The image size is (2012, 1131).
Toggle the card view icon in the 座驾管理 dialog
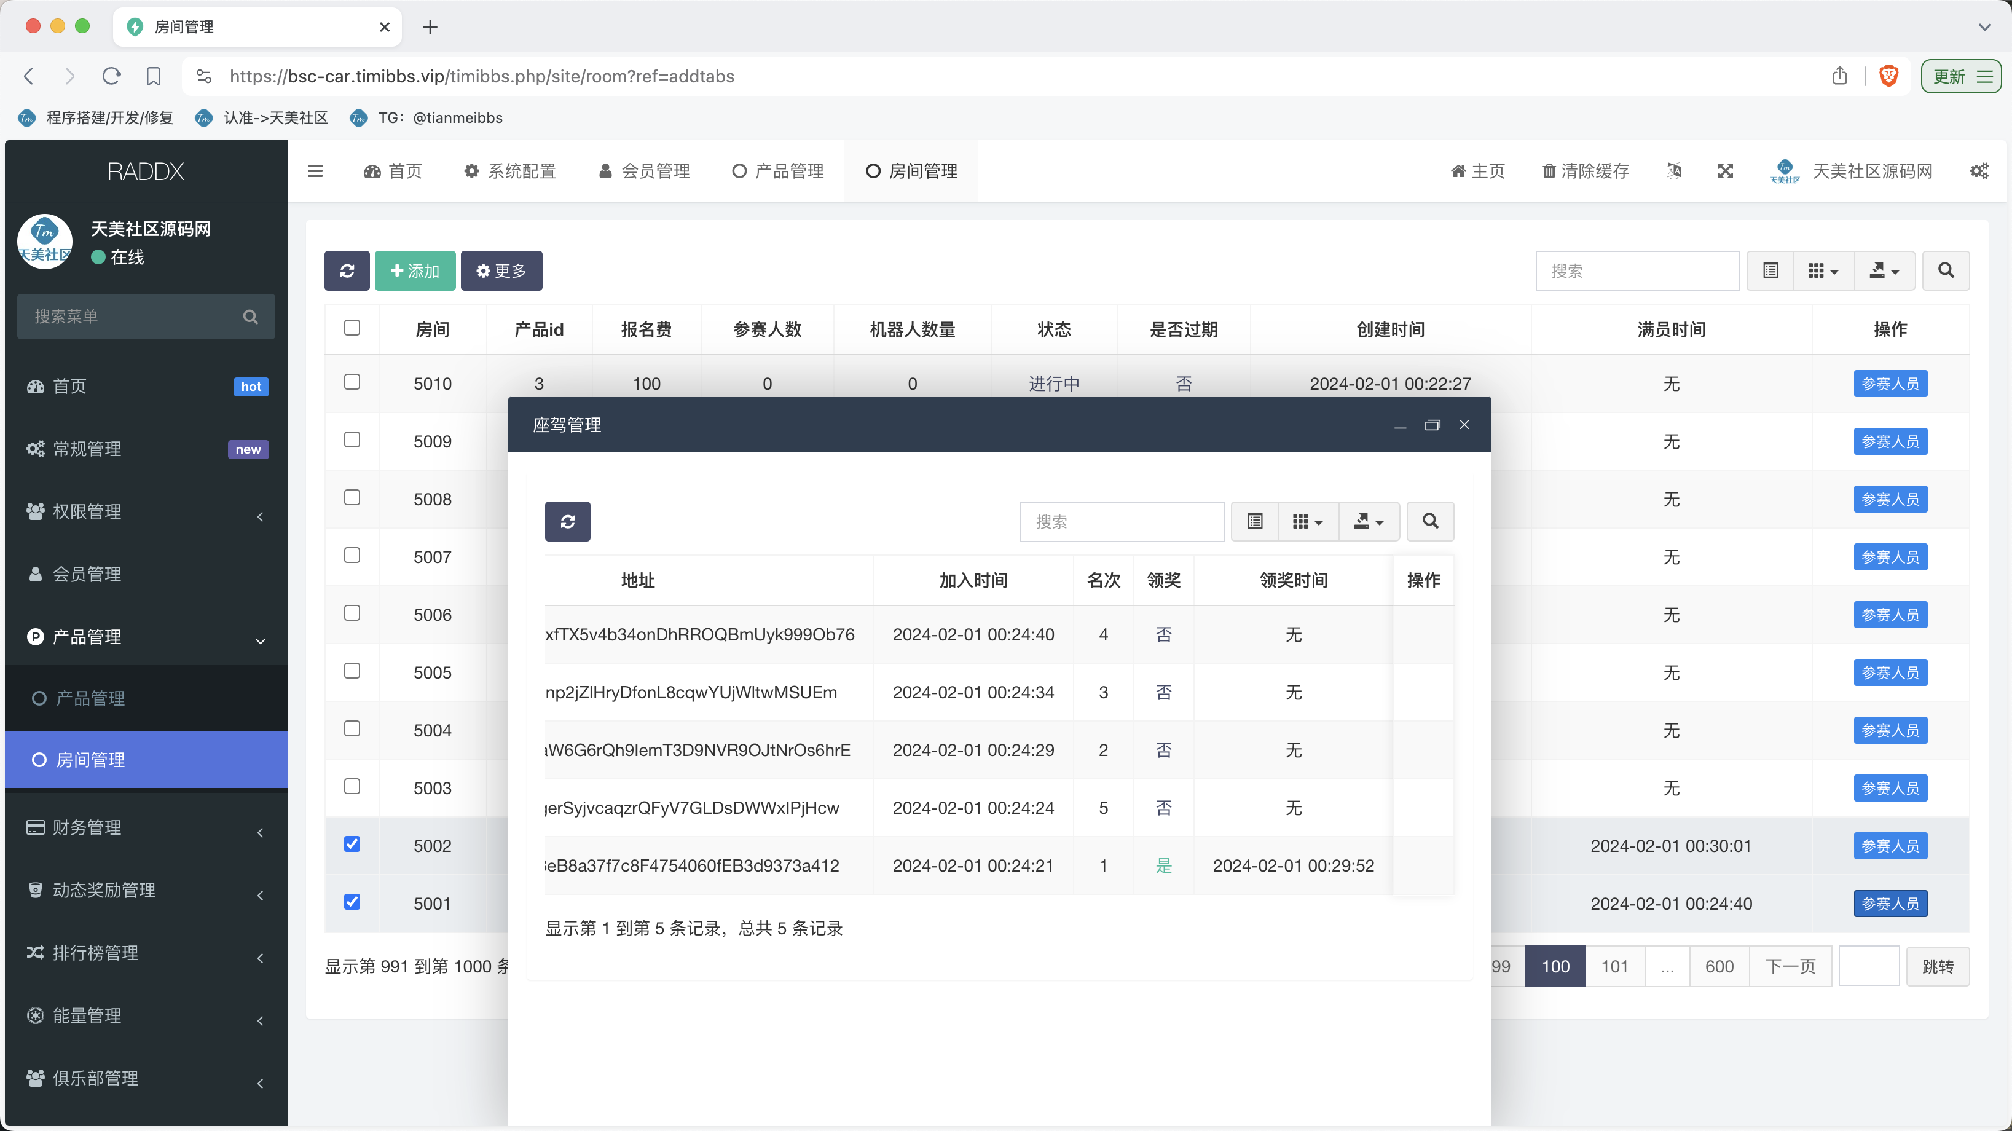[1255, 521]
